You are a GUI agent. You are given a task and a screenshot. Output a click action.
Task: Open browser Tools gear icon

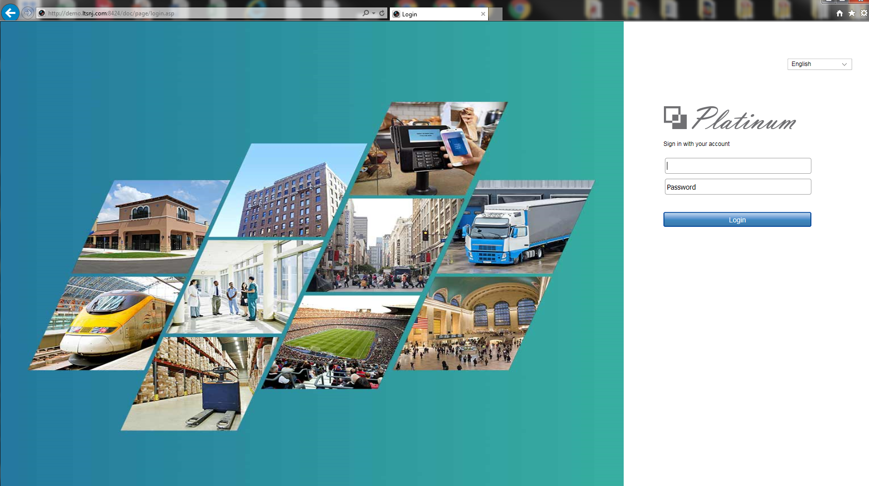864,13
